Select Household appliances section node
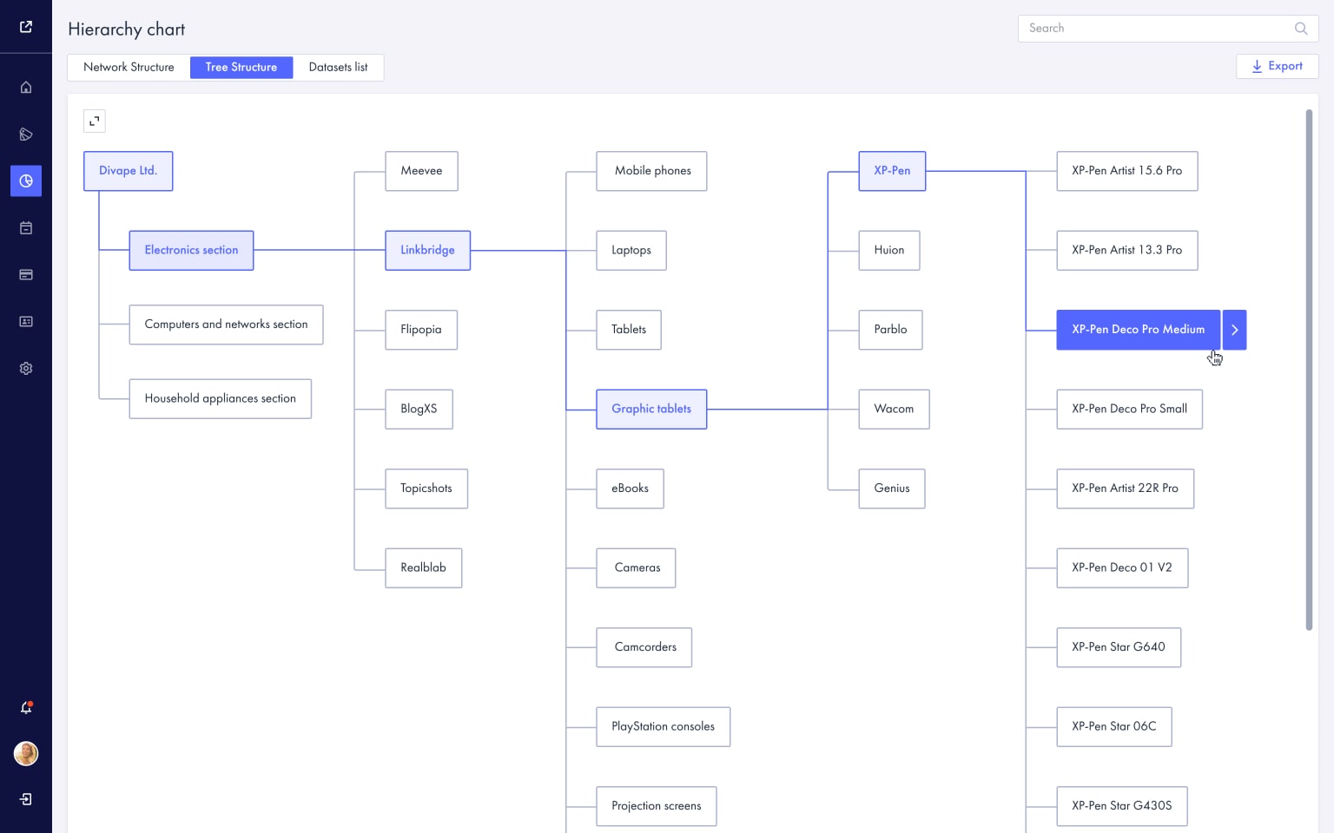 click(x=221, y=399)
